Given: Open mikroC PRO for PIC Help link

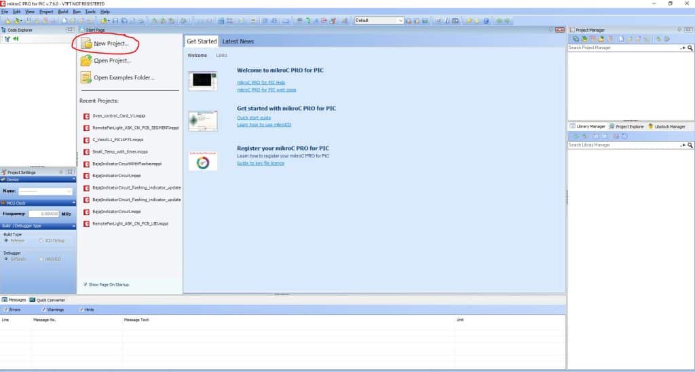Looking at the screenshot, I should [x=261, y=83].
